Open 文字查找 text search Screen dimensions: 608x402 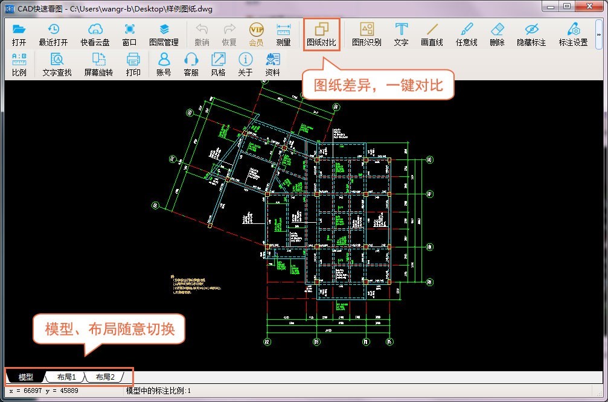coord(57,64)
